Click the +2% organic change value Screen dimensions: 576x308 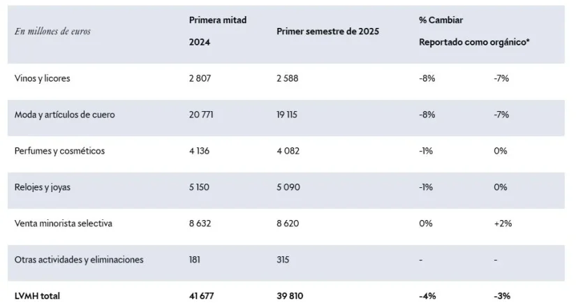tap(501, 223)
